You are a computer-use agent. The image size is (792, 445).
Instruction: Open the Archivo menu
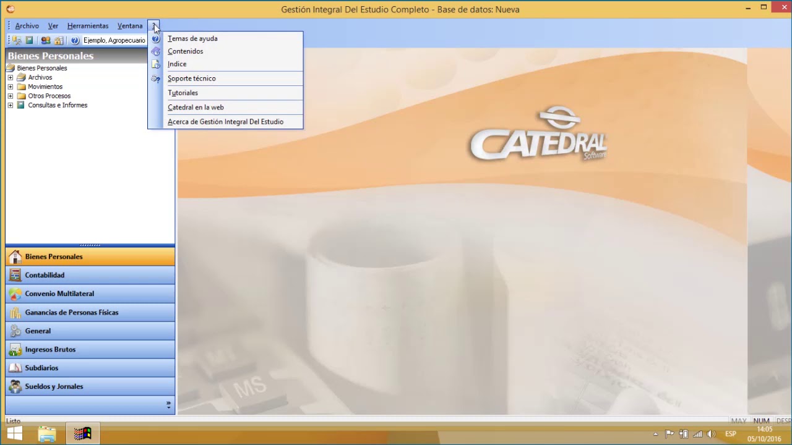pos(27,26)
